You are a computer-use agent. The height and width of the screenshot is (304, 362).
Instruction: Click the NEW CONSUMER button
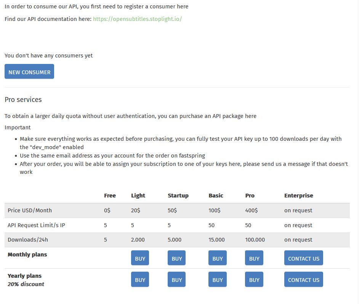(x=29, y=72)
